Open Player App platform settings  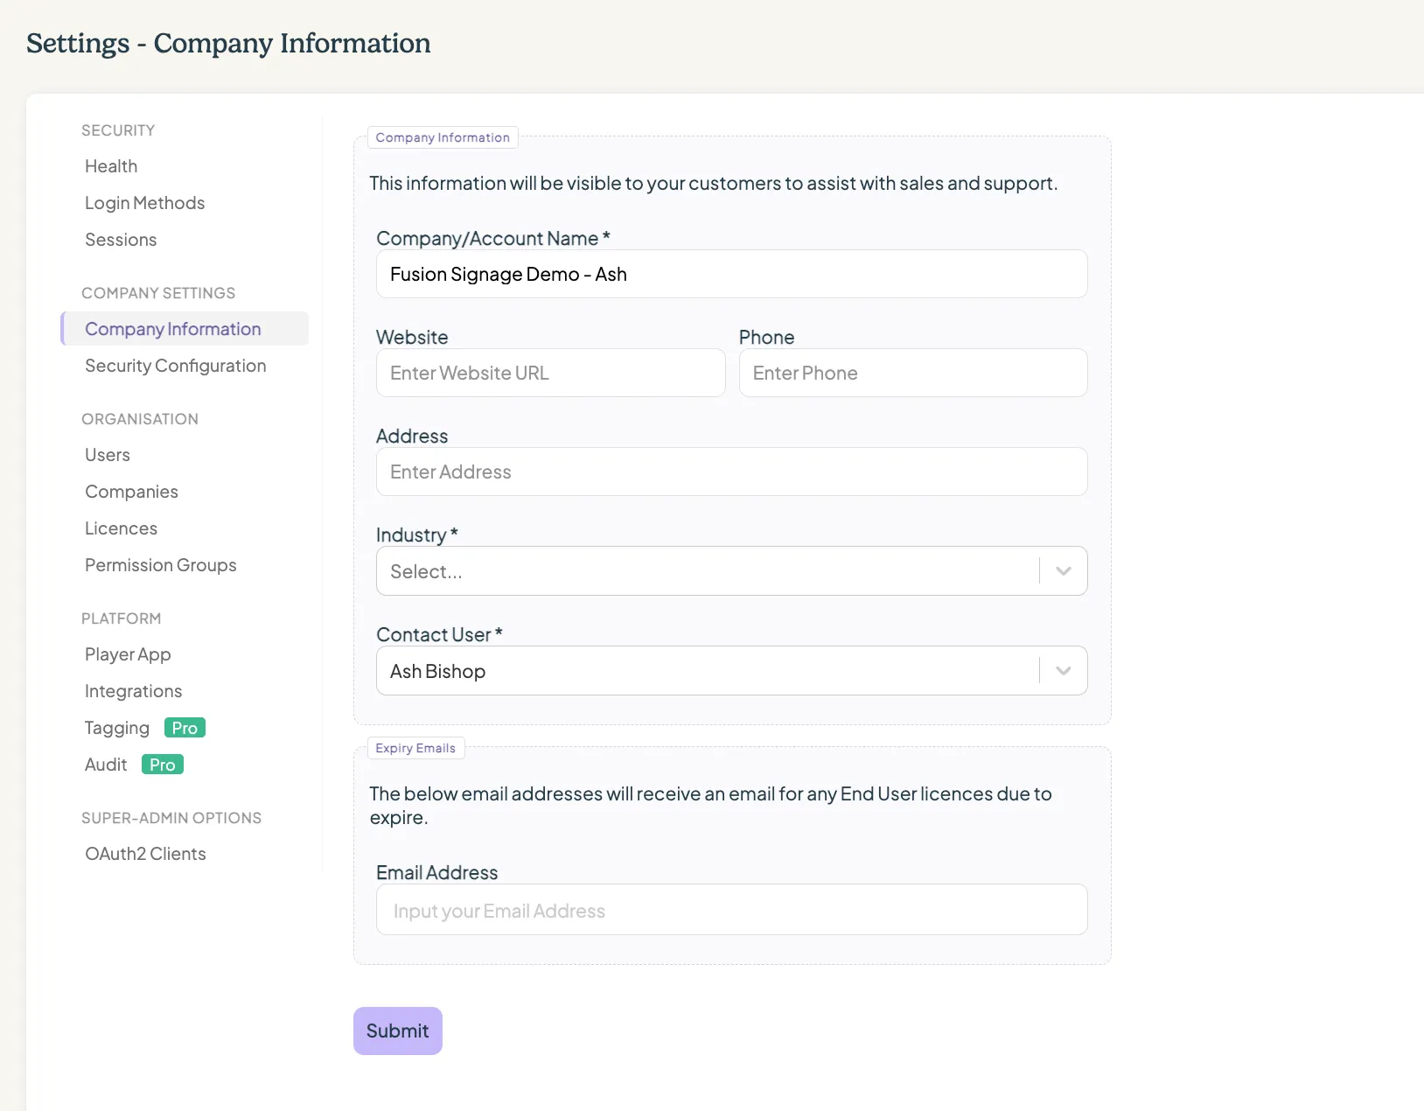(x=128, y=654)
